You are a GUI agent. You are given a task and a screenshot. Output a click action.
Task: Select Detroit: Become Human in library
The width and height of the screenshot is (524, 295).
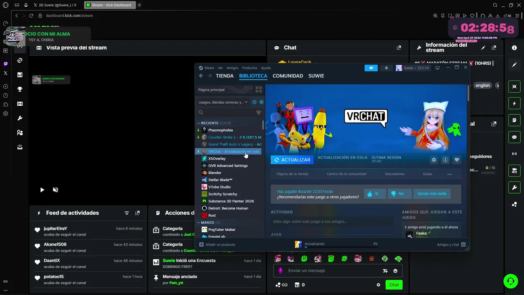(x=228, y=208)
